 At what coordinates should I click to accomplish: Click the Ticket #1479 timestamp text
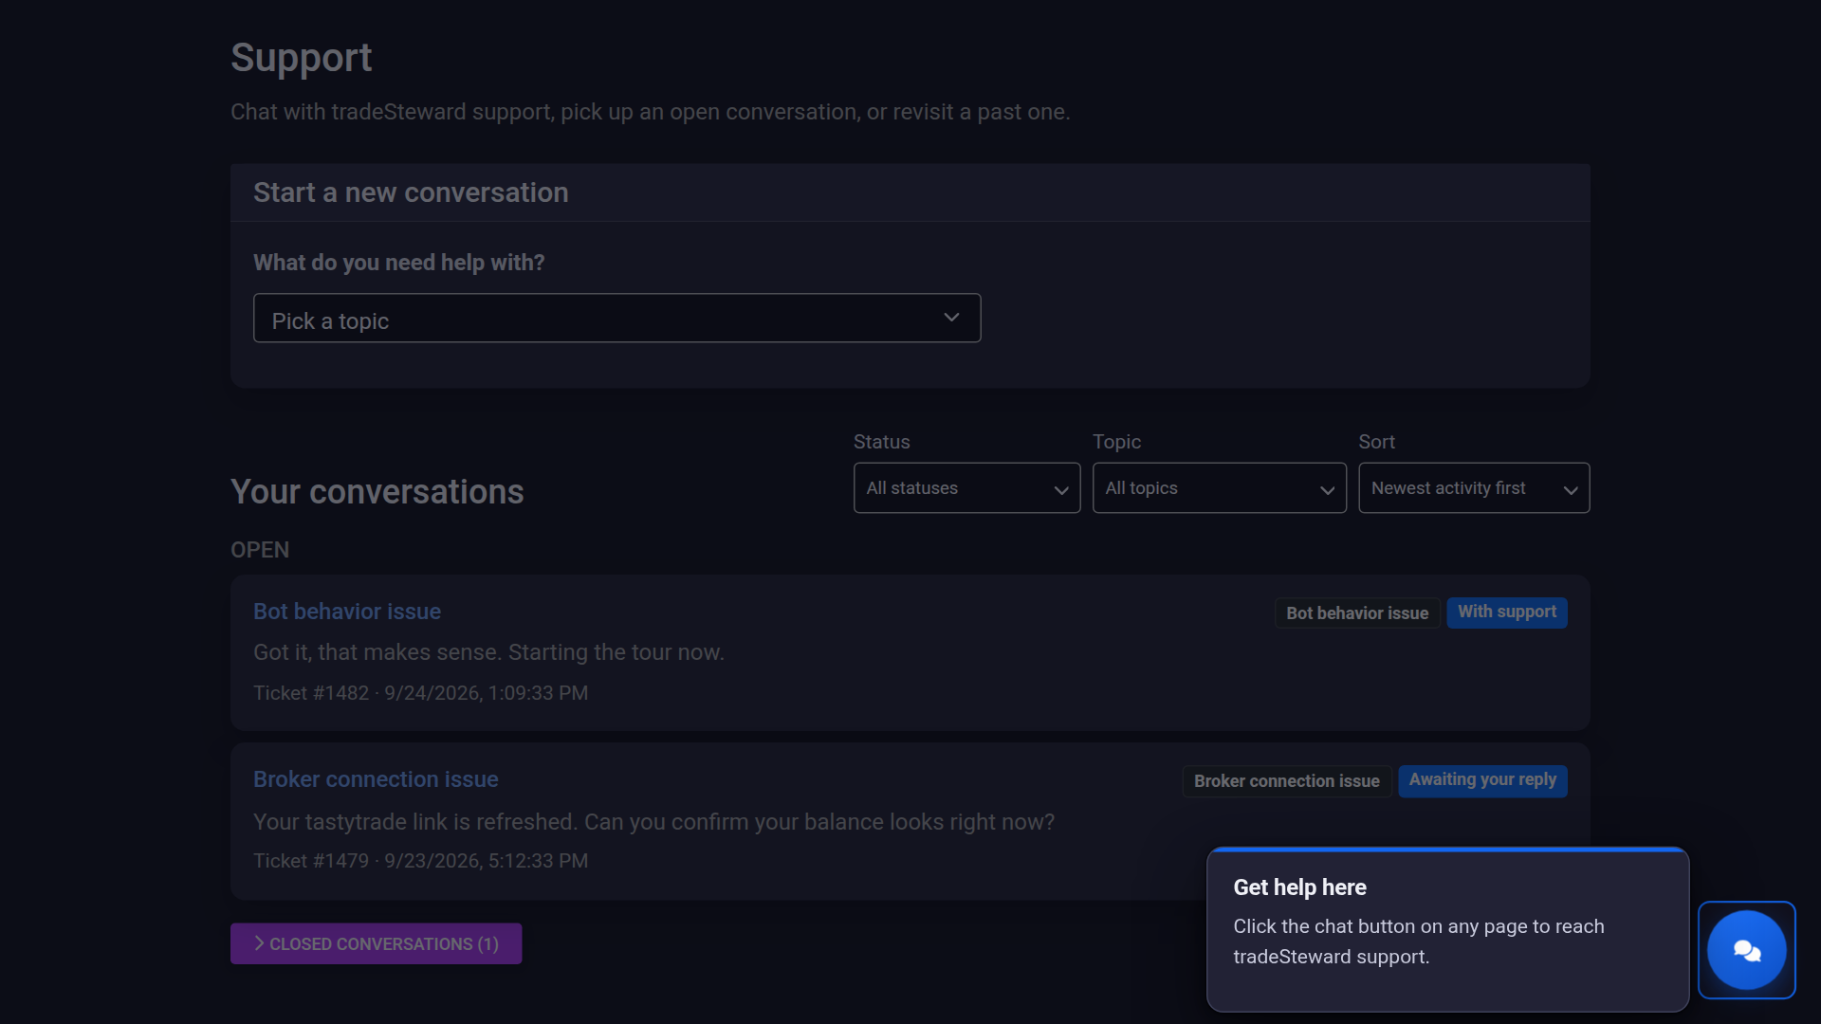[420, 861]
